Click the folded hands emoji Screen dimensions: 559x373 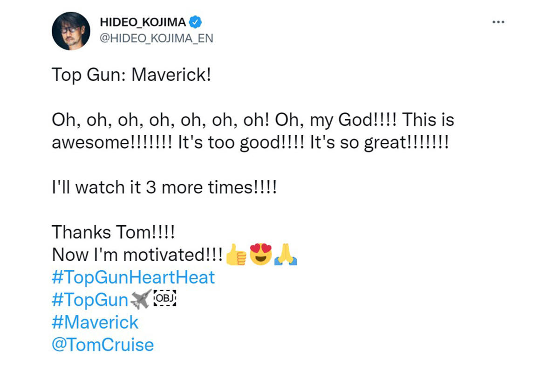tap(286, 256)
